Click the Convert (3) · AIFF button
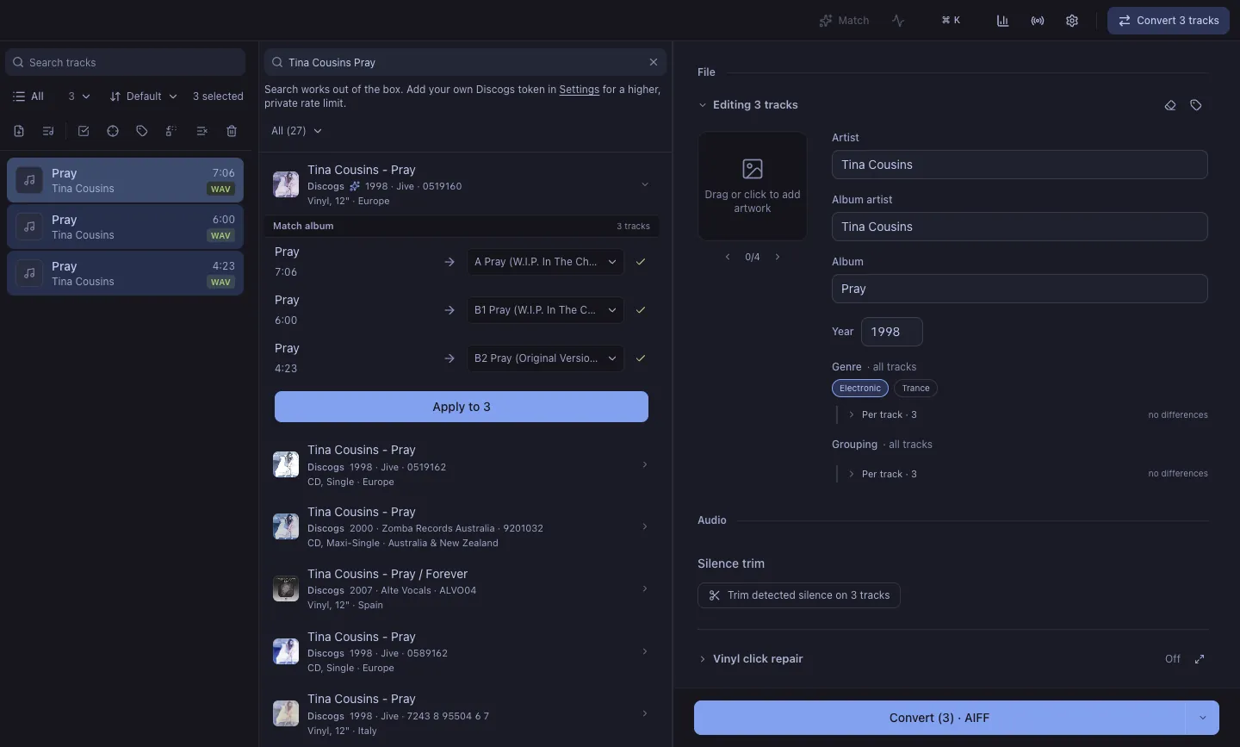Screen dimensions: 1240x747 [x=939, y=718]
